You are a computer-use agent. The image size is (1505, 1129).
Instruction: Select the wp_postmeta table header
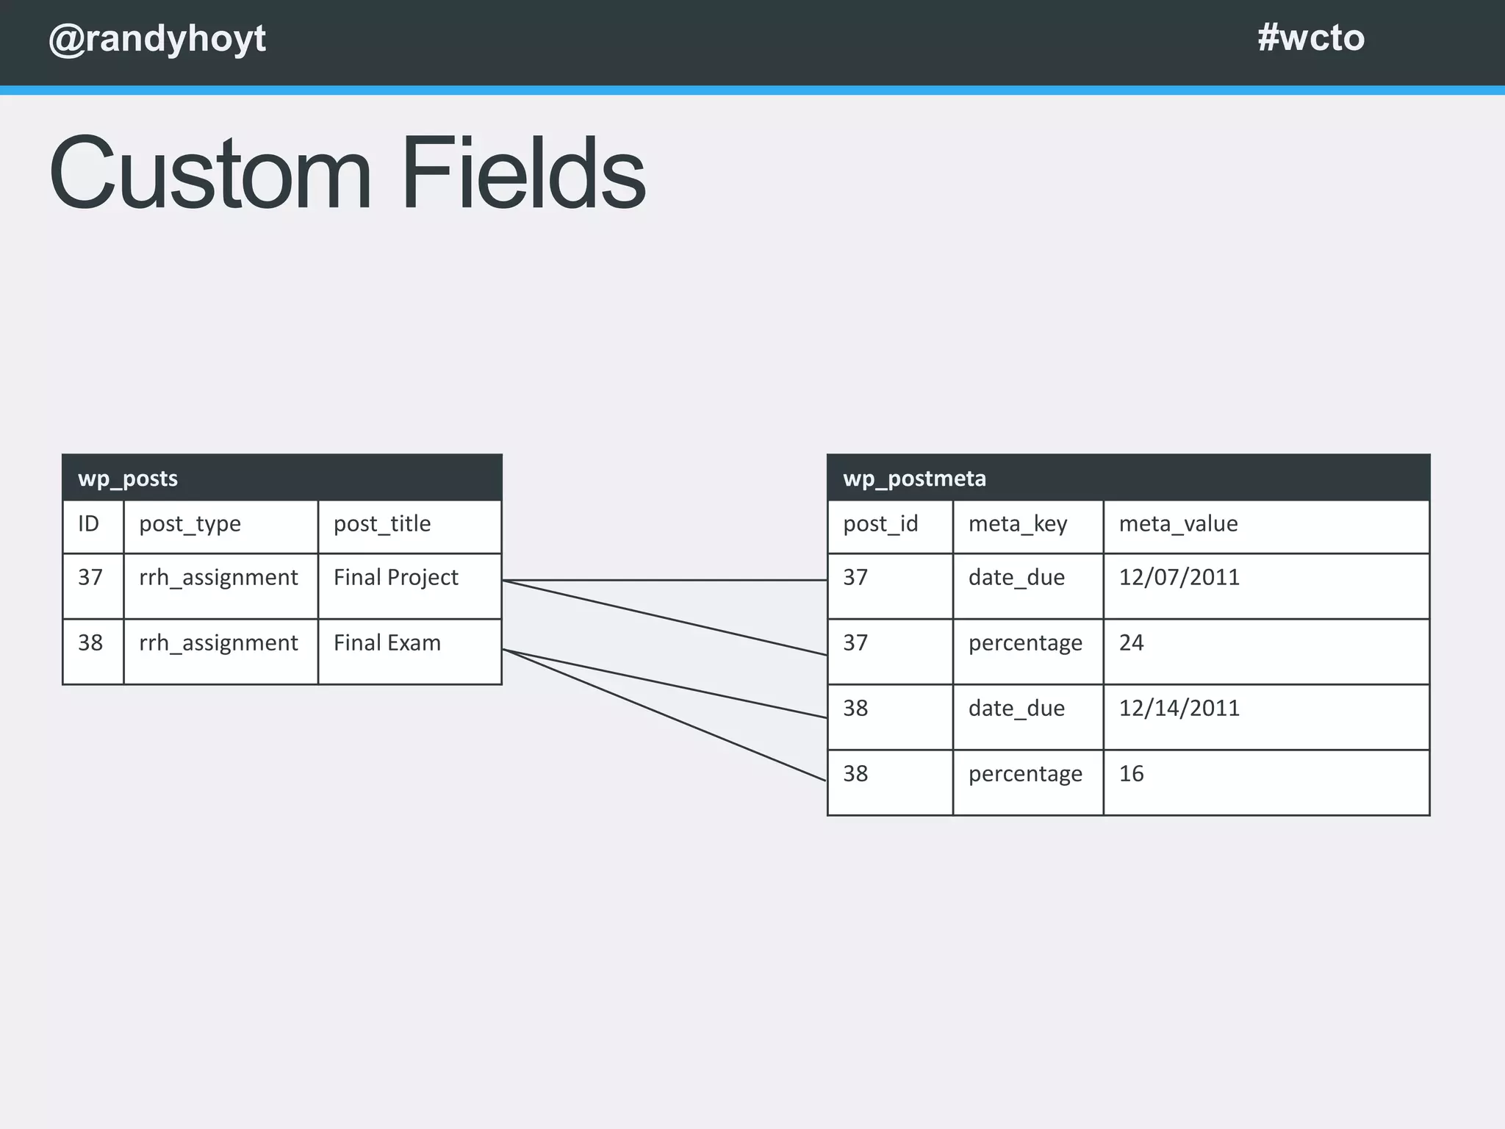click(x=1127, y=478)
